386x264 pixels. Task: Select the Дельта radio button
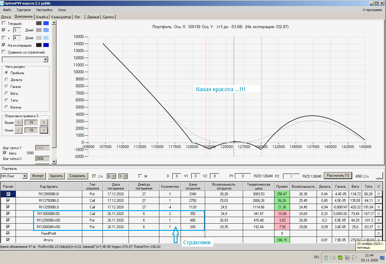(x=7, y=80)
